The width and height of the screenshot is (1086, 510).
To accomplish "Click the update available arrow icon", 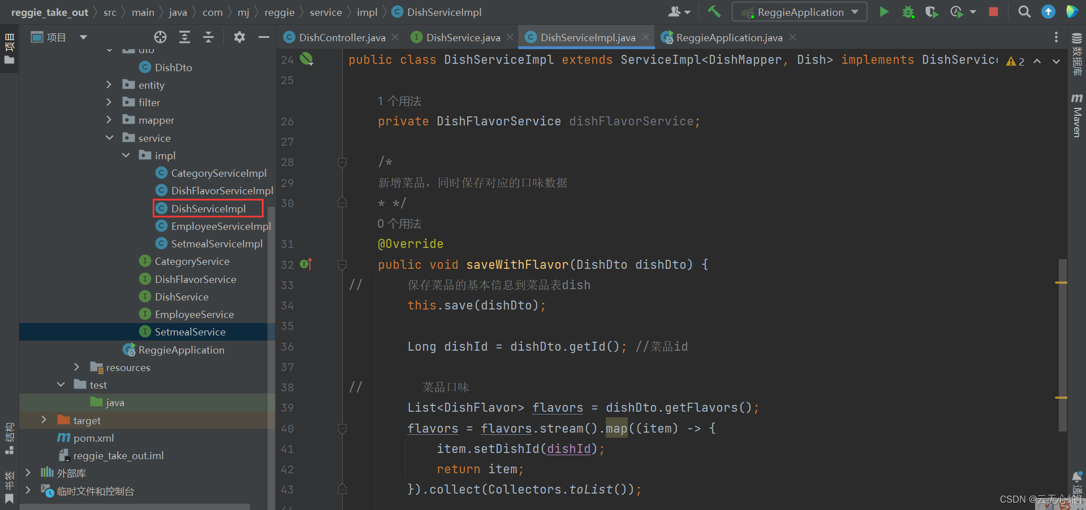I will [x=1048, y=12].
